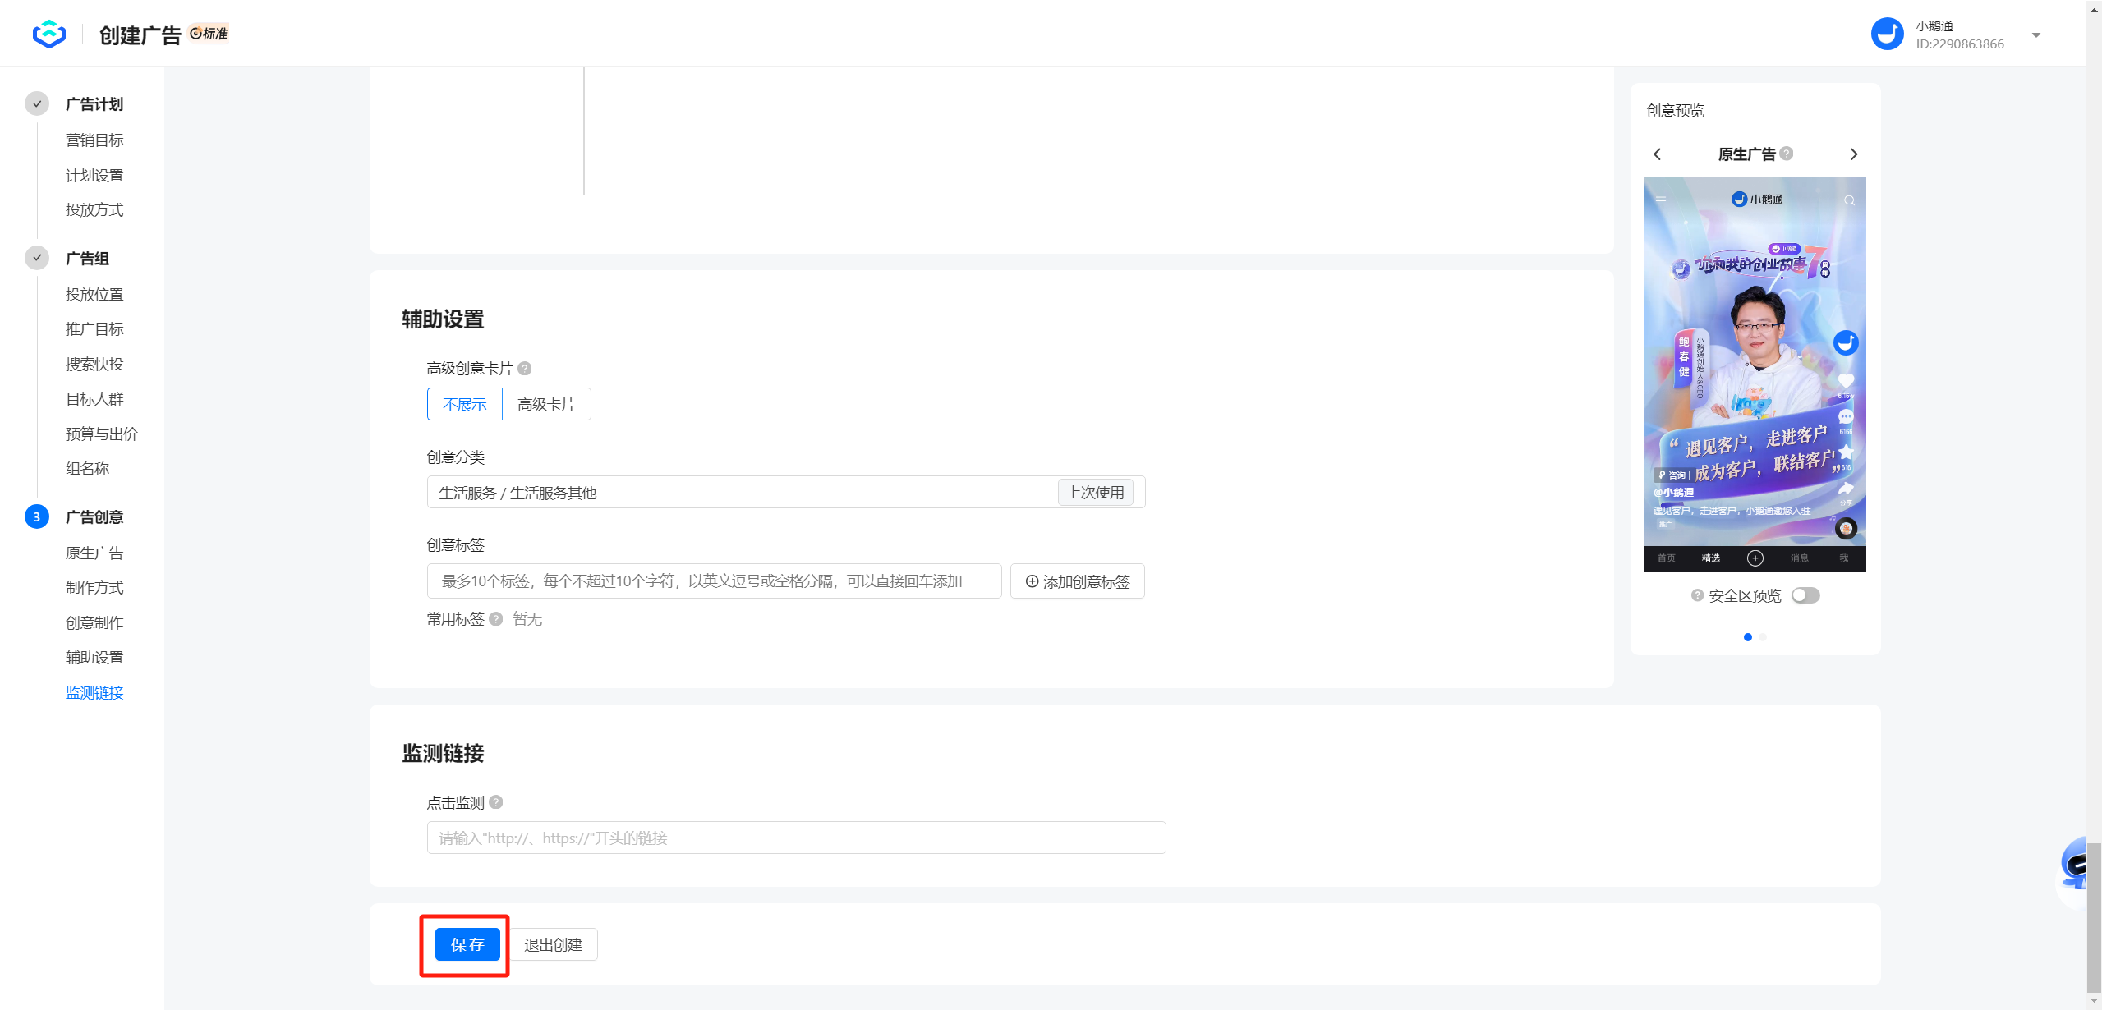
Task: Open help tooltip for 点击监测
Action: coord(496,802)
